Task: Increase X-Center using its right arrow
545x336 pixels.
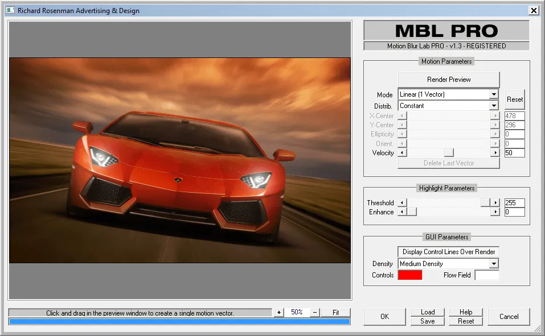Action: tap(495, 115)
